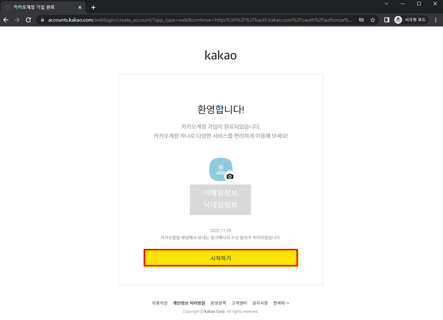The image size is (443, 320).
Task: Toggle the browser side panel icon
Action: tap(387, 20)
